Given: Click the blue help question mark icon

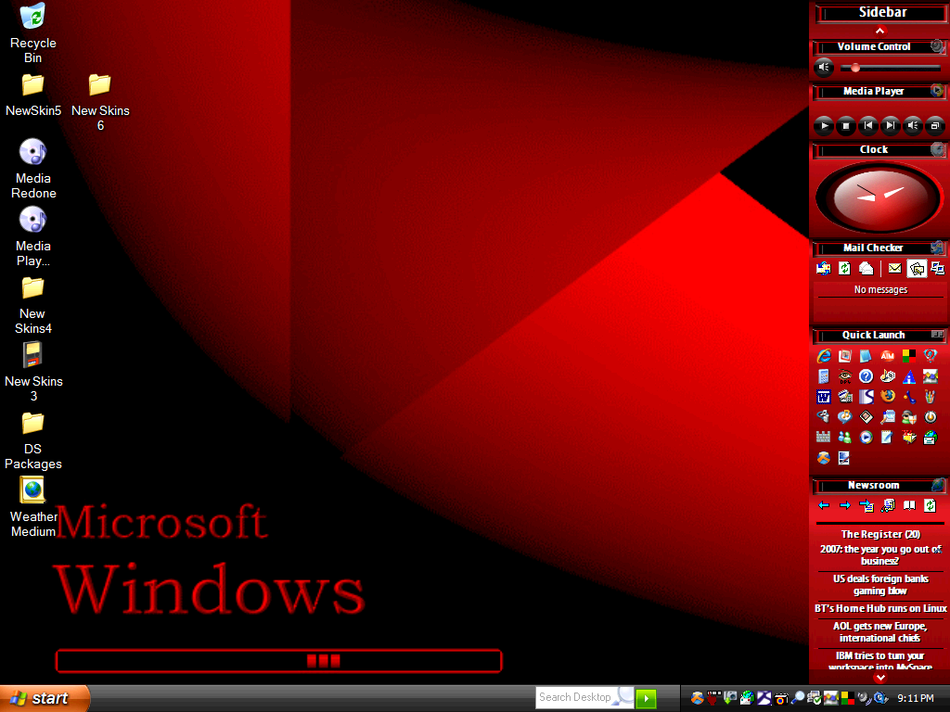Looking at the screenshot, I should coord(867,376).
